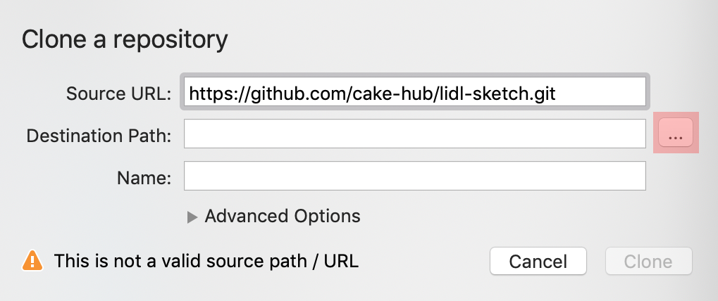Click the 'Name:' label
The image size is (718, 301).
pyautogui.click(x=144, y=178)
